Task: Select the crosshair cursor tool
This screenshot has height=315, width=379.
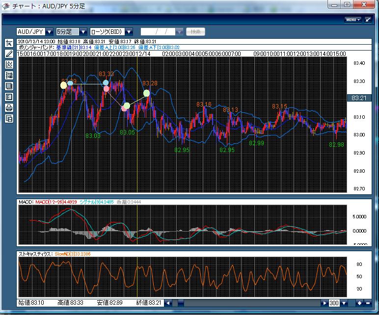Action: click(9, 43)
